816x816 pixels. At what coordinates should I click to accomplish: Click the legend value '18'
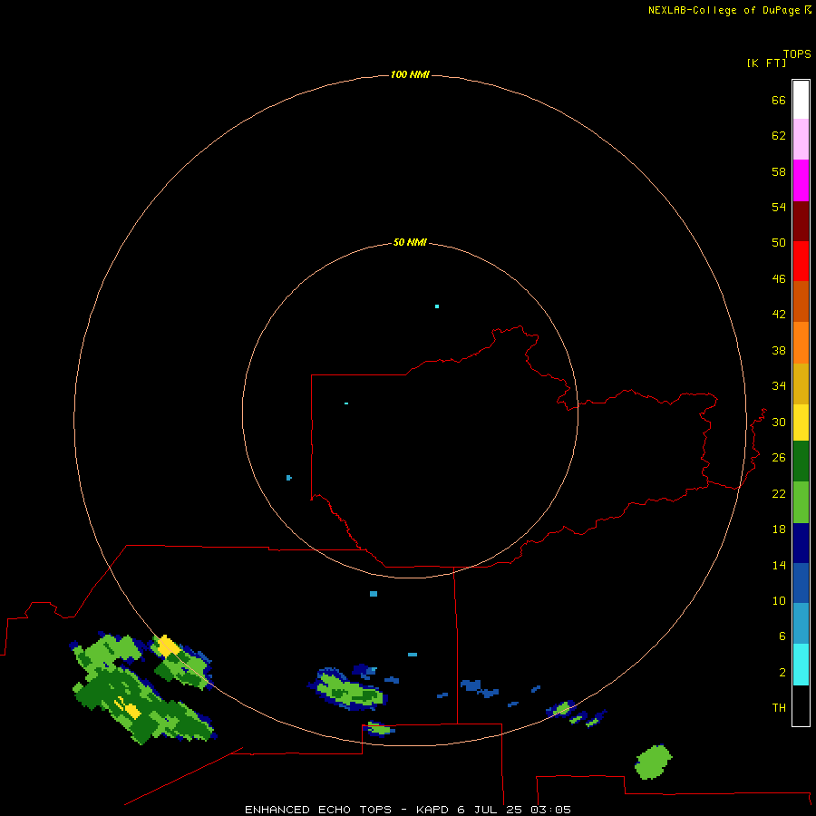click(779, 529)
